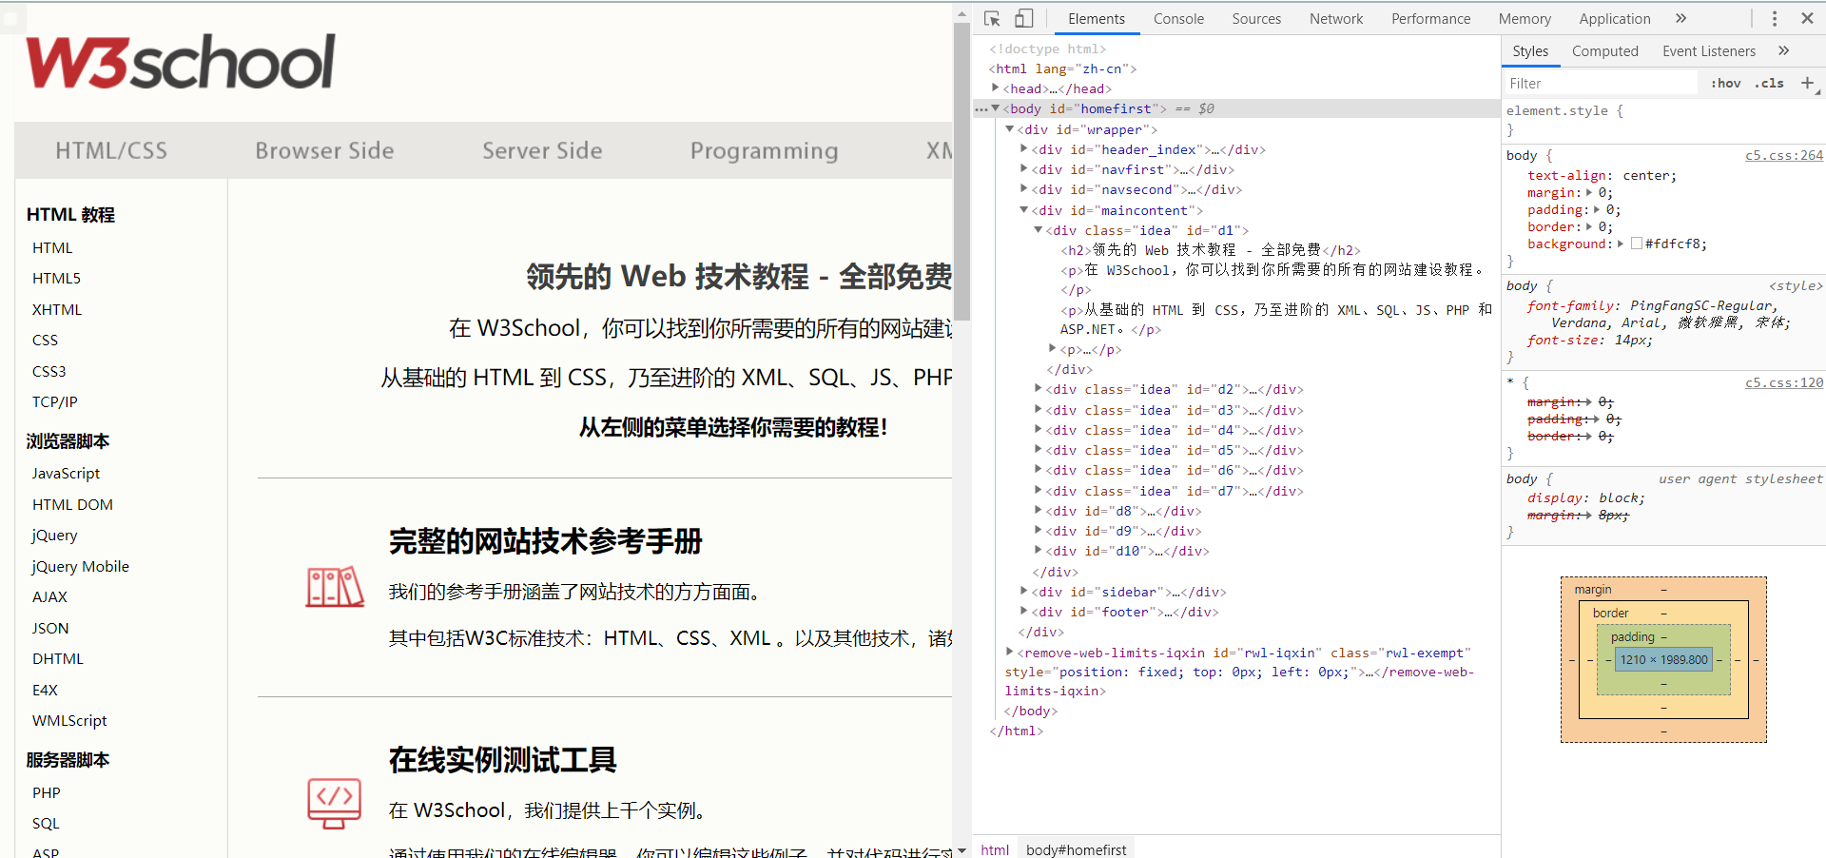Image resolution: width=1826 pixels, height=858 pixels.
Task: Collapse the div#wrapper node
Action: 1010,129
